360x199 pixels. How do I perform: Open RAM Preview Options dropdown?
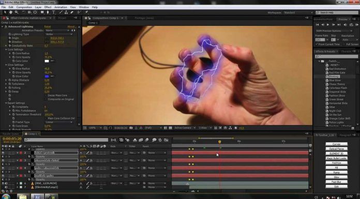pyautogui.click(x=334, y=31)
